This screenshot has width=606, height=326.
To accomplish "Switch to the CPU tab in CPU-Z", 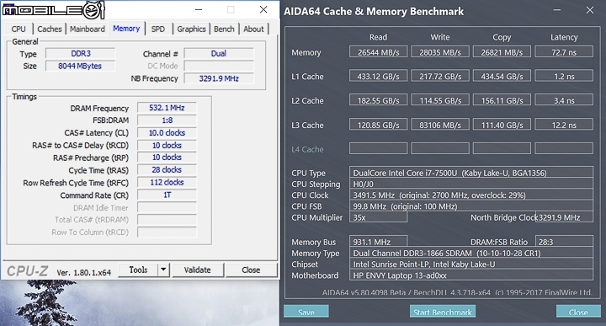I will pyautogui.click(x=19, y=29).
